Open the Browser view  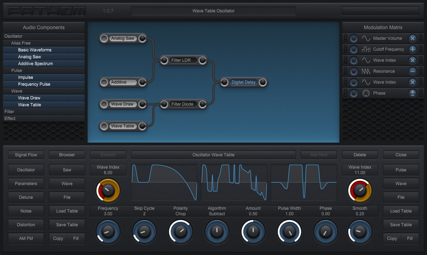[67, 155]
